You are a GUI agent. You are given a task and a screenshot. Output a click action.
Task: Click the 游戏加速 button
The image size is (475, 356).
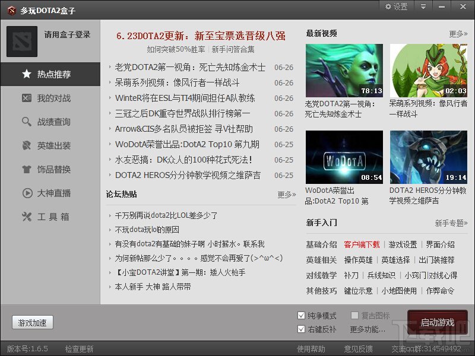33,323
